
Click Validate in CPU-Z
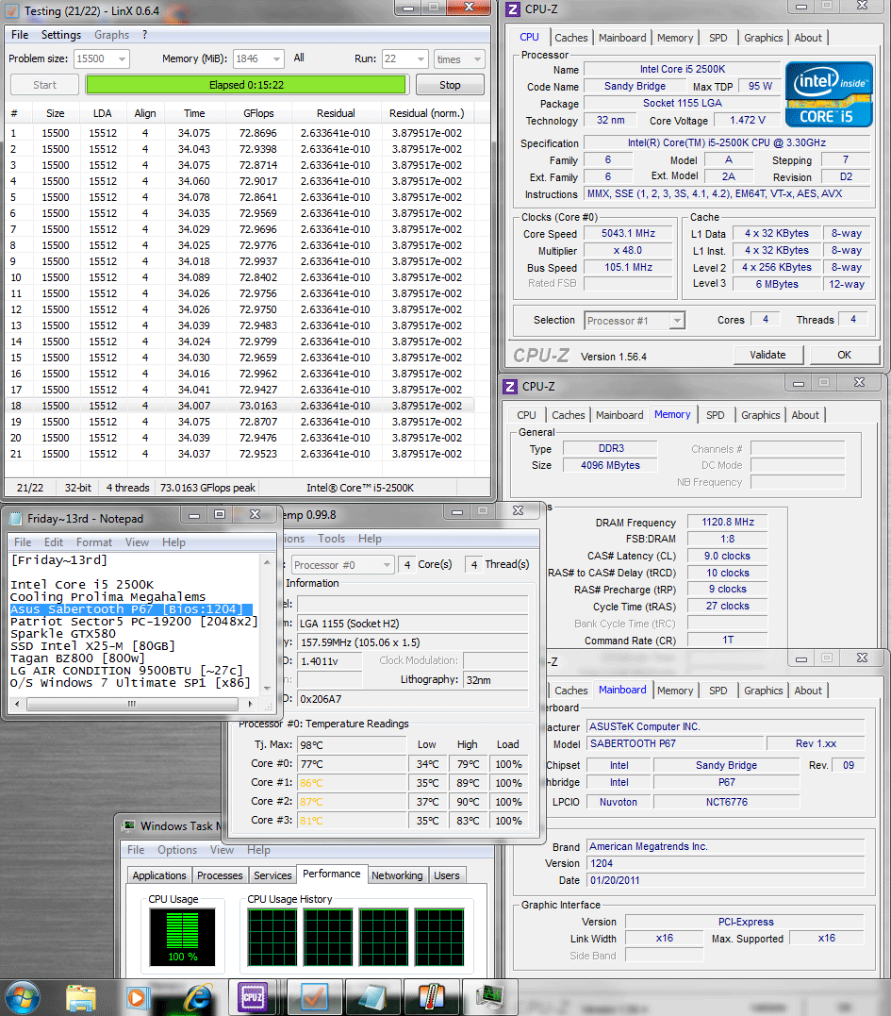[768, 355]
